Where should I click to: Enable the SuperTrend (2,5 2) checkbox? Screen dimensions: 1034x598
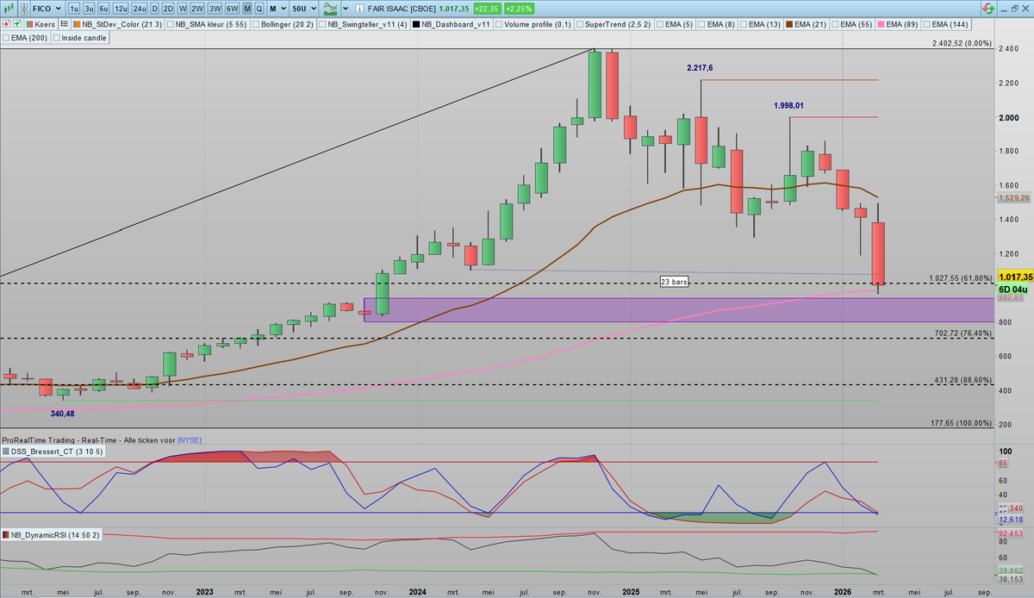[580, 24]
